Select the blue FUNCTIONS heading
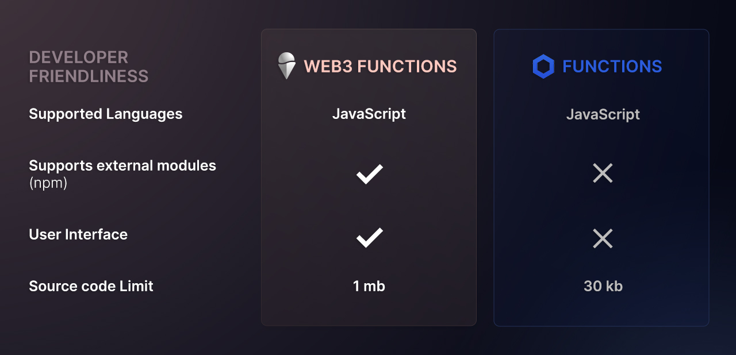 pyautogui.click(x=612, y=67)
